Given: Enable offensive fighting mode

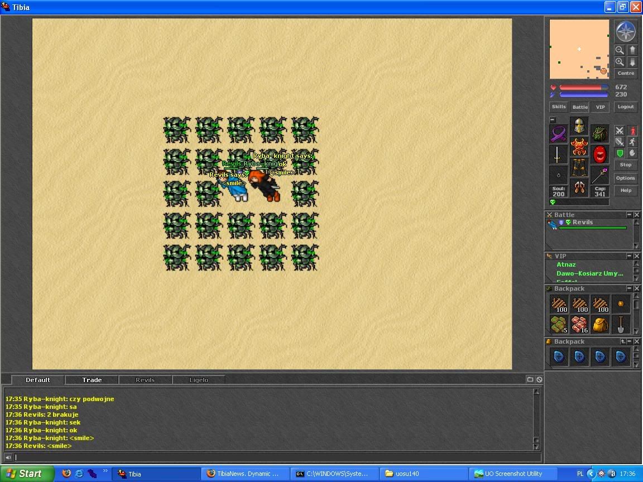Looking at the screenshot, I should tap(620, 131).
